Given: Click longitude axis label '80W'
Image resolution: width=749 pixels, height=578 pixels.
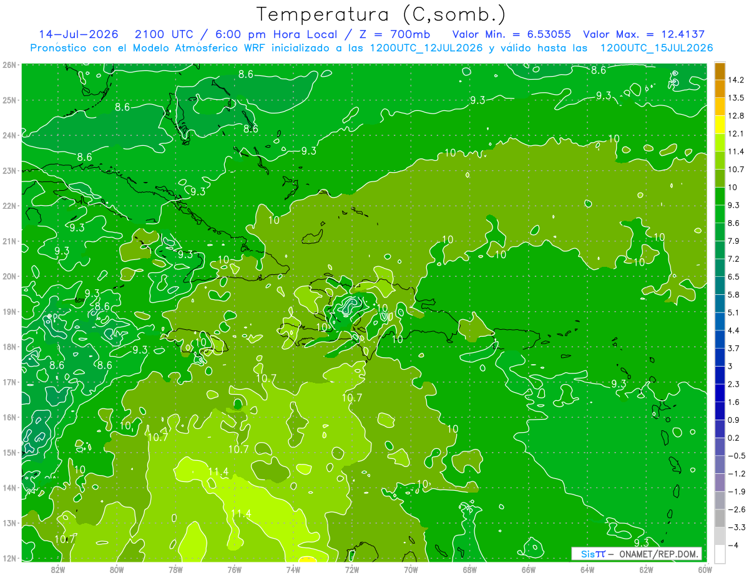Looking at the screenshot, I should pyautogui.click(x=116, y=569).
